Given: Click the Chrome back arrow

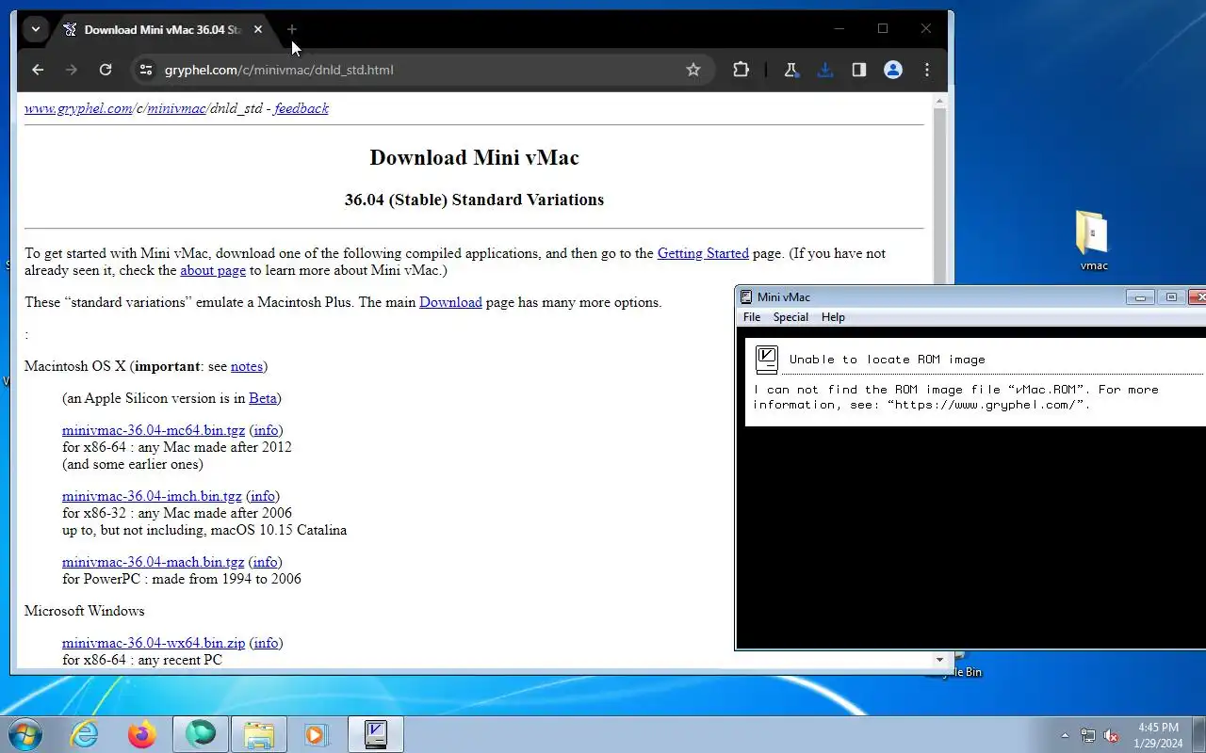Looking at the screenshot, I should (x=38, y=70).
